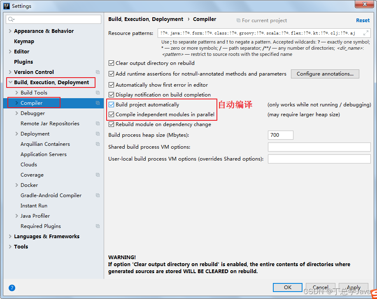Expand the Resource patterns field with arrows icon
Screen dimensions: 377x299
point(366,33)
